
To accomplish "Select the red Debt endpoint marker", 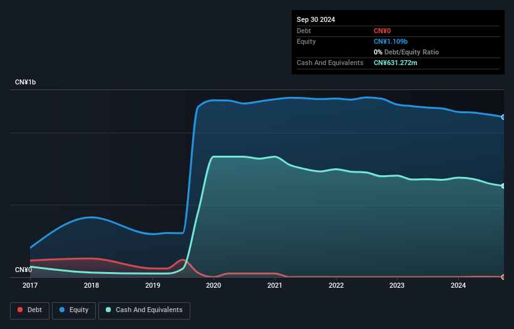I will click(503, 277).
